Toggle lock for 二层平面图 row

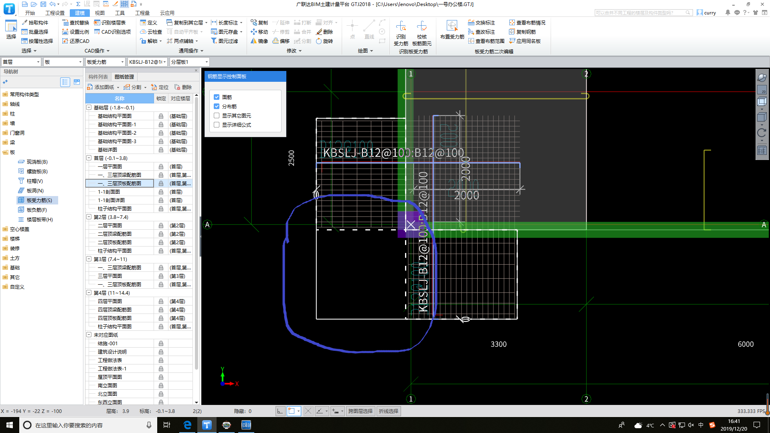pyautogui.click(x=161, y=225)
